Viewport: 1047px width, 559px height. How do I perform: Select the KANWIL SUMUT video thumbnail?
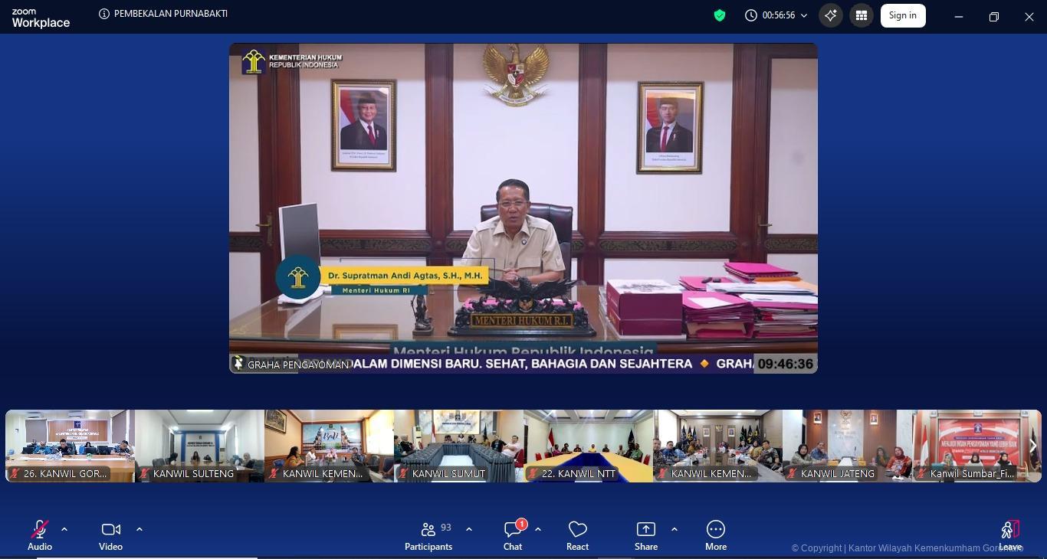458,446
